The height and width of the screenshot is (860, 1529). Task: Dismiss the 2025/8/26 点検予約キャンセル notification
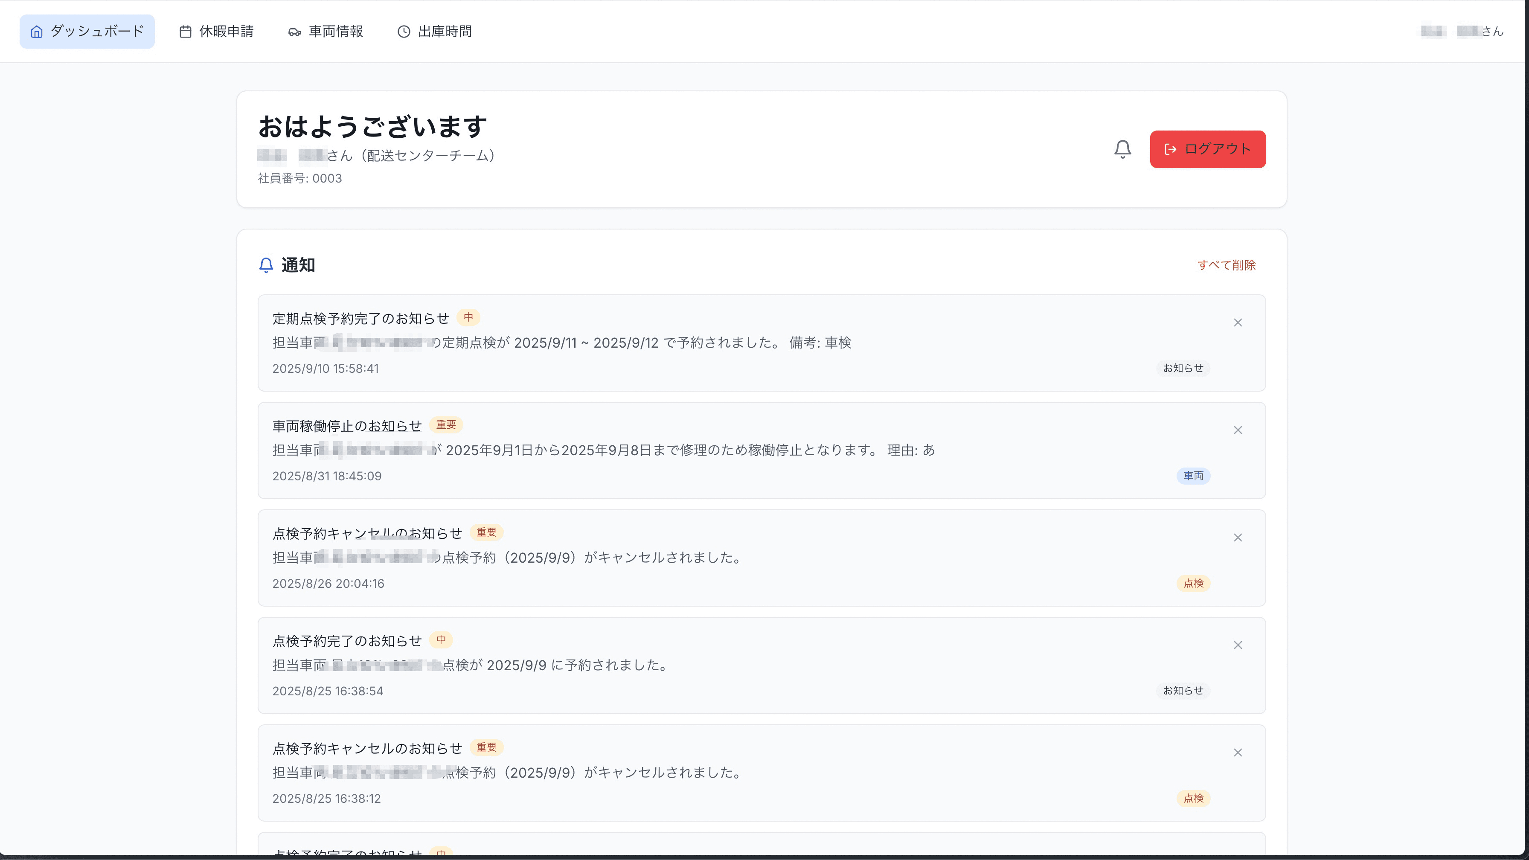(1238, 537)
